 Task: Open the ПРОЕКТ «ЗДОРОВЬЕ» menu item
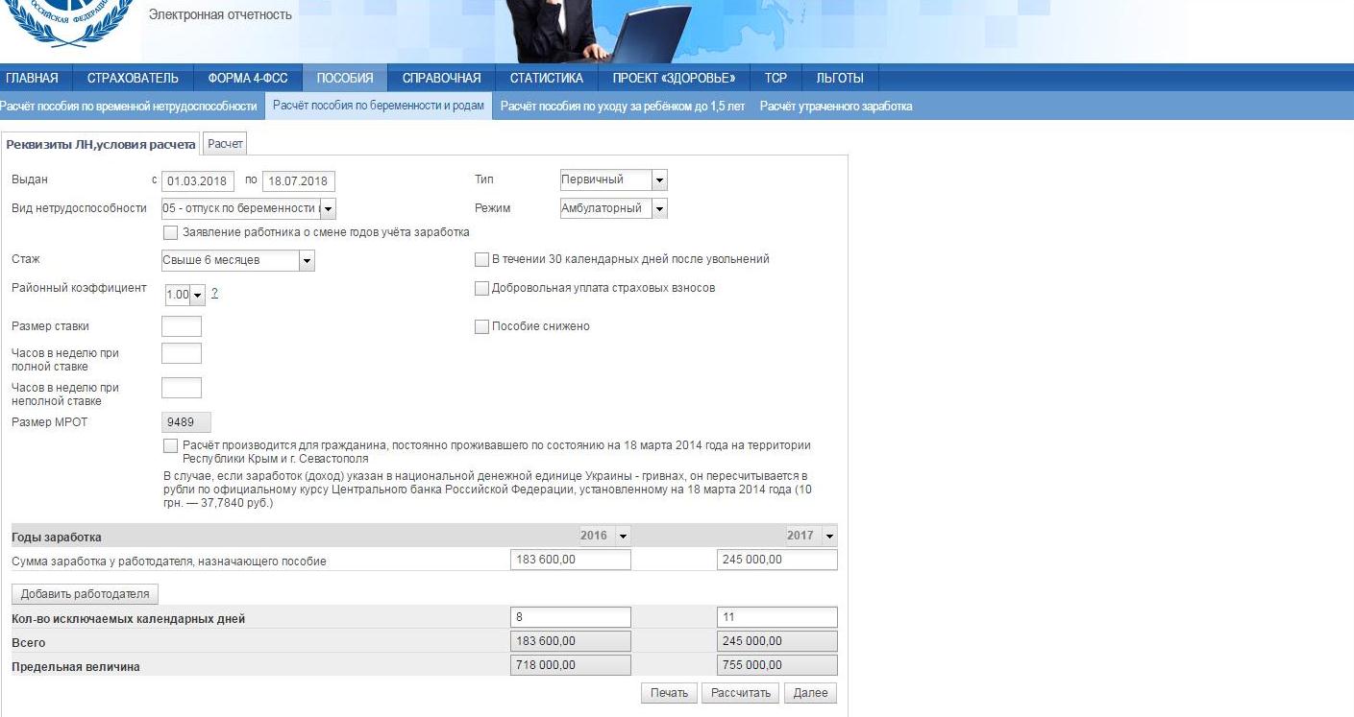pyautogui.click(x=674, y=79)
